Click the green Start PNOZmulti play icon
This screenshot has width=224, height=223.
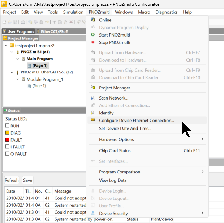click(93, 35)
